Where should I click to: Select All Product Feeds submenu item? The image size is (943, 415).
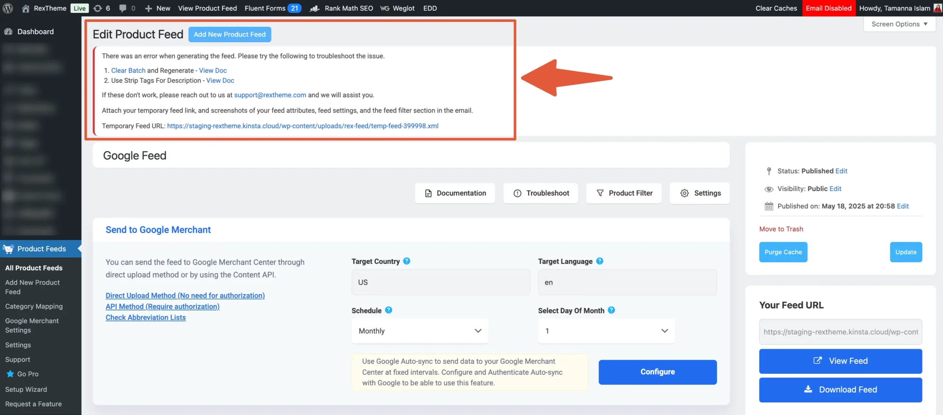coord(34,268)
